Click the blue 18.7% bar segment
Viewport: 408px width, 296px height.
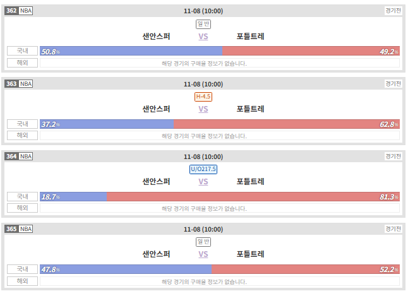coord(73,197)
